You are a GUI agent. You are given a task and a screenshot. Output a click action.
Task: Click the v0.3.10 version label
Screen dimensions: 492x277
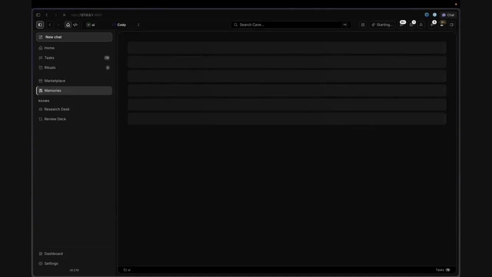[x=74, y=270]
